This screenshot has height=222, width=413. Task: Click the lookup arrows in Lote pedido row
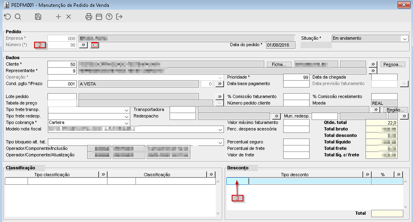[219, 96]
